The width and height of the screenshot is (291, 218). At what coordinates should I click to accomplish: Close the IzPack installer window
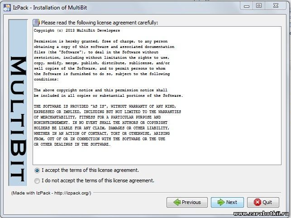(276, 6)
